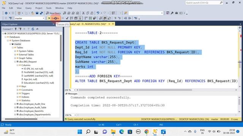The height and width of the screenshot is (136, 243).
Task: Click the Paste icon in toolbar
Action: pyautogui.click(x=92, y=13)
